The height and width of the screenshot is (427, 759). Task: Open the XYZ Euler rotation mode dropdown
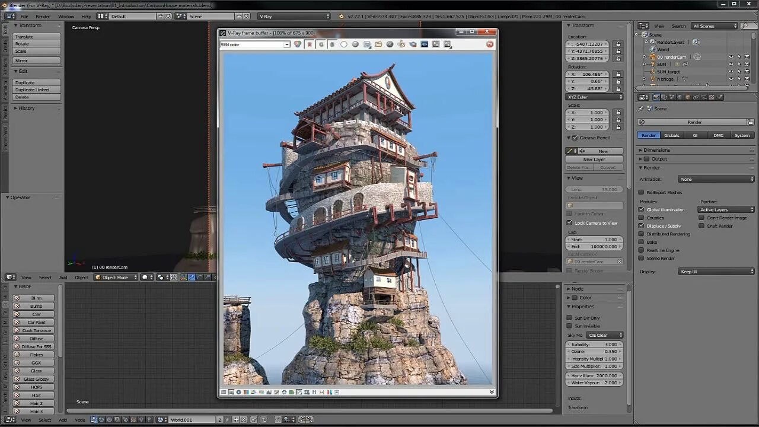coord(595,97)
